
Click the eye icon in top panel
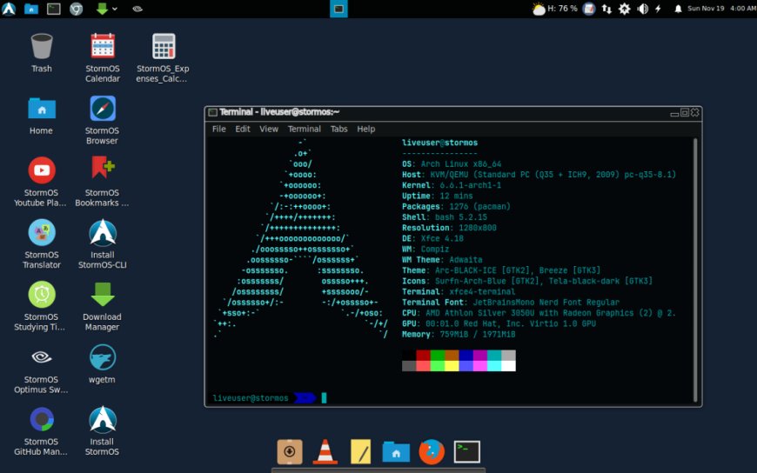coord(137,9)
